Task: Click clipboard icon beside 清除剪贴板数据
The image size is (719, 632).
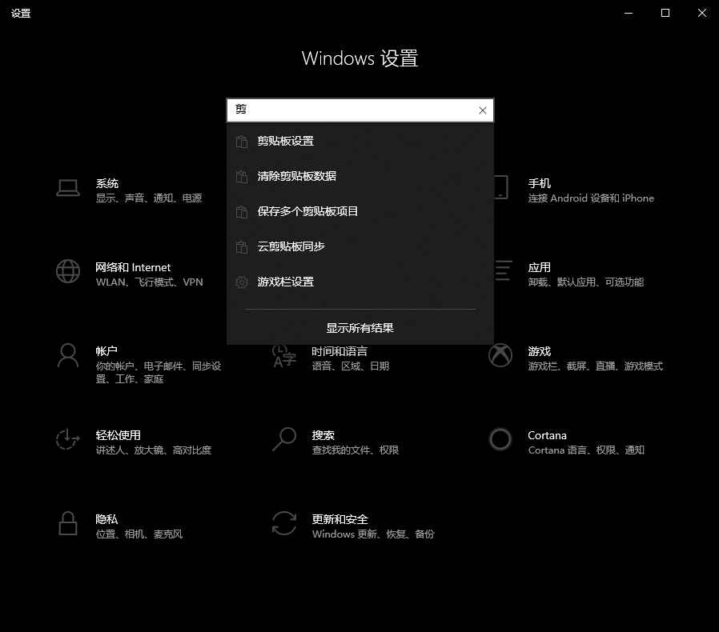Action: (242, 177)
